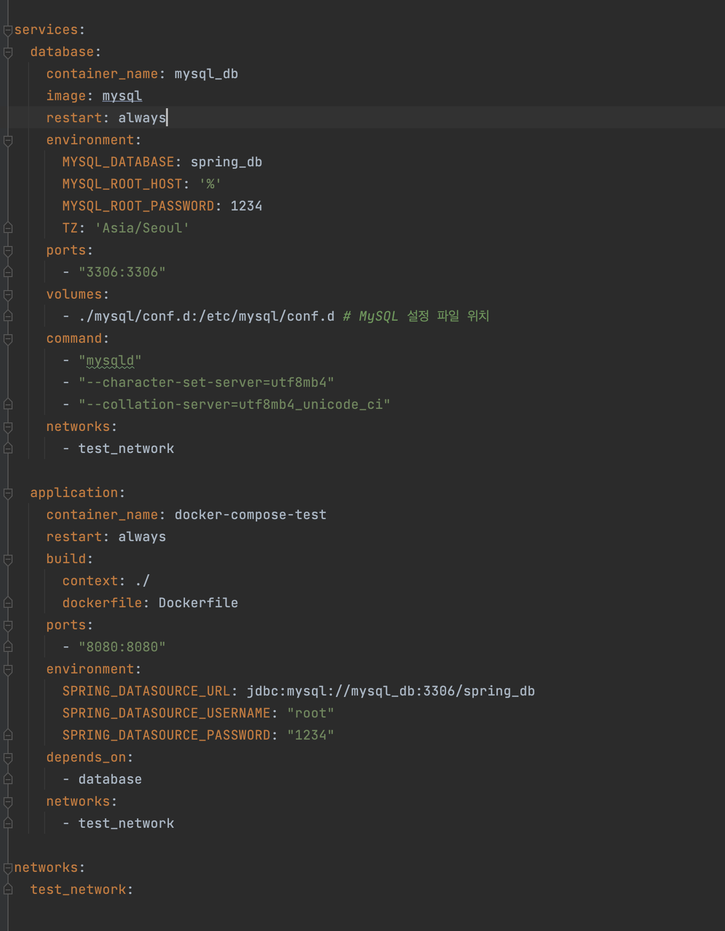Screen dimensions: 725x931
Task: Place cursor on mysql_db container name value
Action: pyautogui.click(x=206, y=74)
